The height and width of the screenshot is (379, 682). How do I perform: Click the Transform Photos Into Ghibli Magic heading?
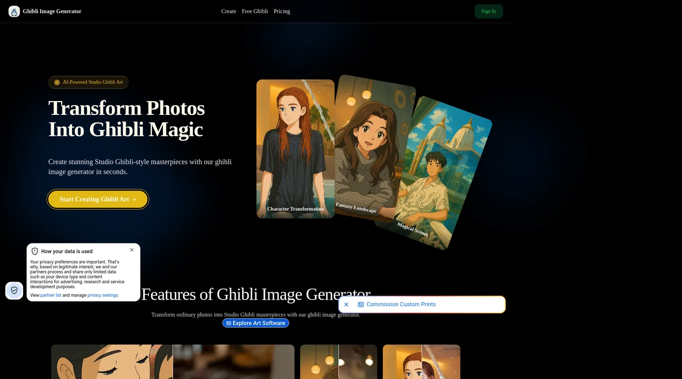click(126, 119)
